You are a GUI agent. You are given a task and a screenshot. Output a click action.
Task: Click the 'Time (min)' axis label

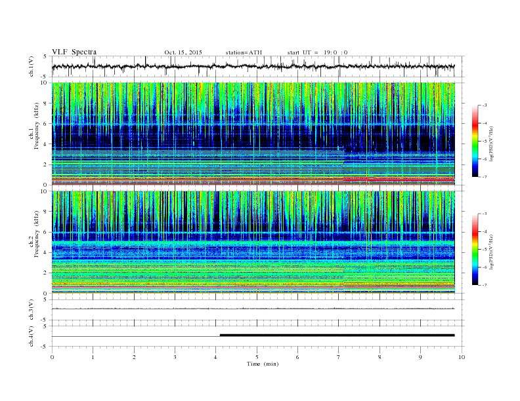(x=263, y=364)
